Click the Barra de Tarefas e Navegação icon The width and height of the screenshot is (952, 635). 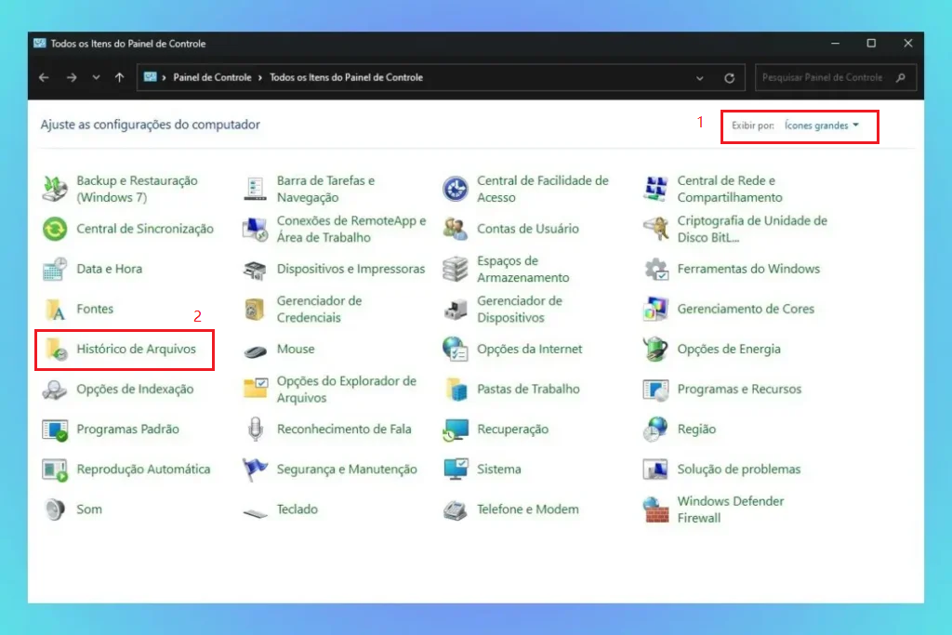[x=255, y=189]
